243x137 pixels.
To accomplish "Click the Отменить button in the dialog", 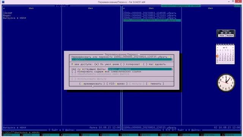I will pyautogui.click(x=155, y=84).
